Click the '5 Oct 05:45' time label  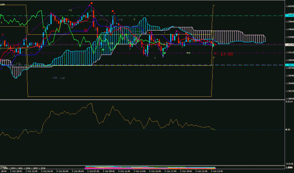tap(77, 171)
